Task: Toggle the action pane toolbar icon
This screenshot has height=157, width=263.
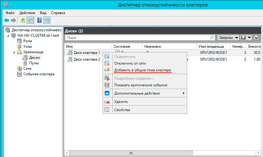Action: click(x=47, y=21)
